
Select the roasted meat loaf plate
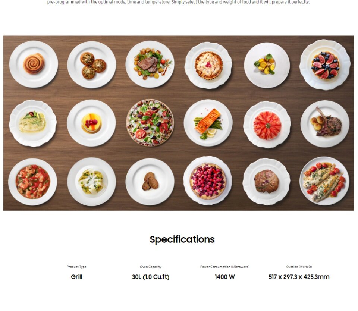click(x=266, y=182)
